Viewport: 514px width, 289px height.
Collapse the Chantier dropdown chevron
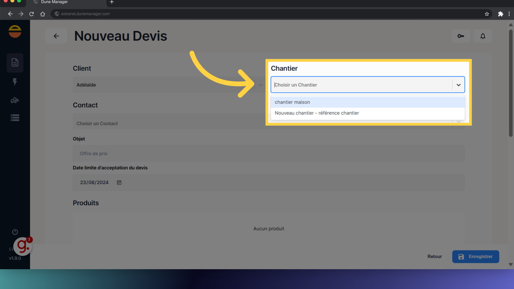pyautogui.click(x=459, y=85)
